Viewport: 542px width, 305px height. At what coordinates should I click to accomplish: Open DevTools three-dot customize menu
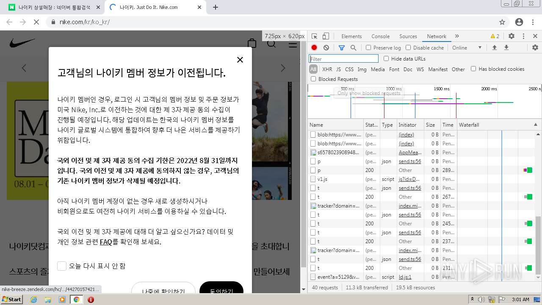click(523, 36)
